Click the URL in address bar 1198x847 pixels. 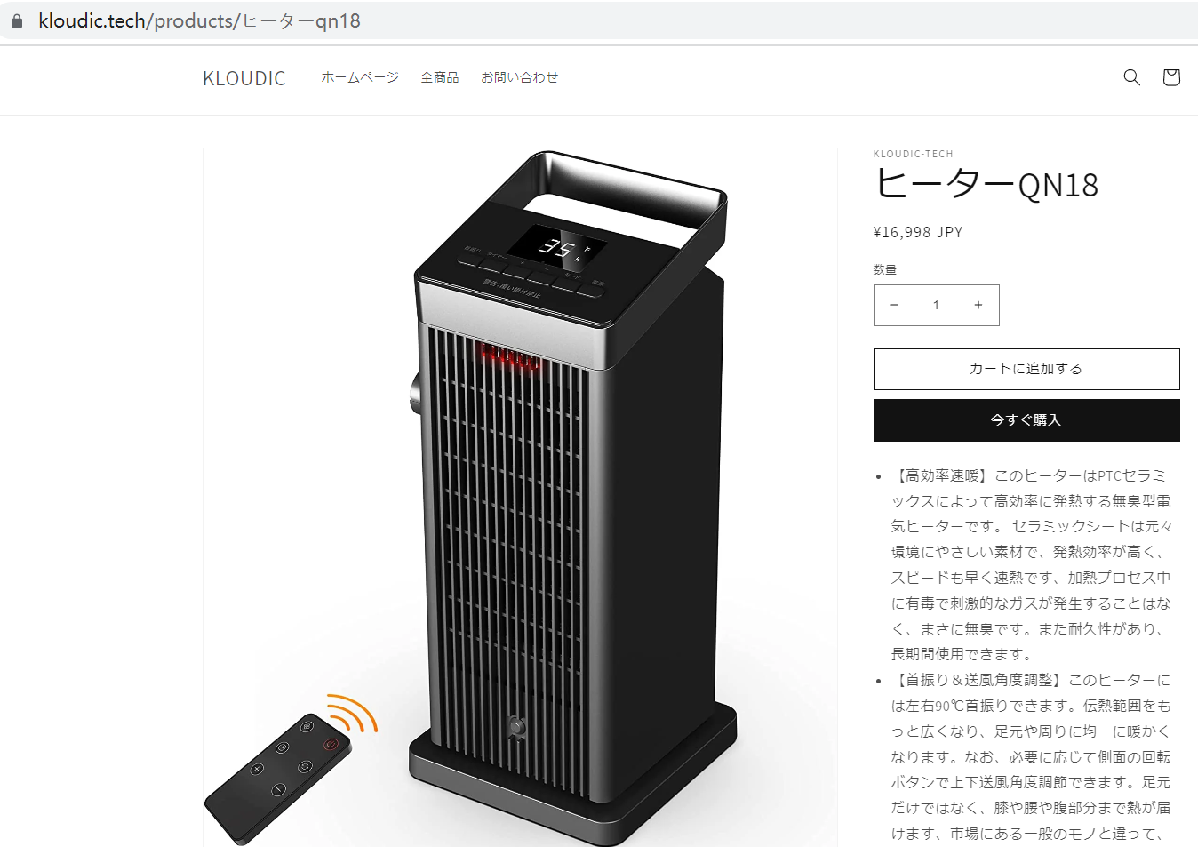[x=199, y=20]
